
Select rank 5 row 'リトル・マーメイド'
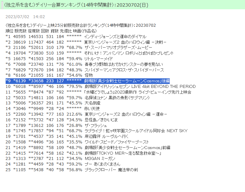pos(59,59)
